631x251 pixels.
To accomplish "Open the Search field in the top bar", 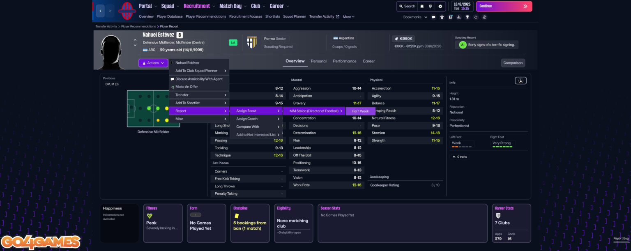I will [406, 6].
